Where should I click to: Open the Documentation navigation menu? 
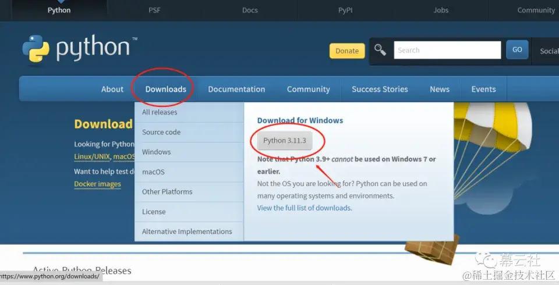pyautogui.click(x=236, y=89)
